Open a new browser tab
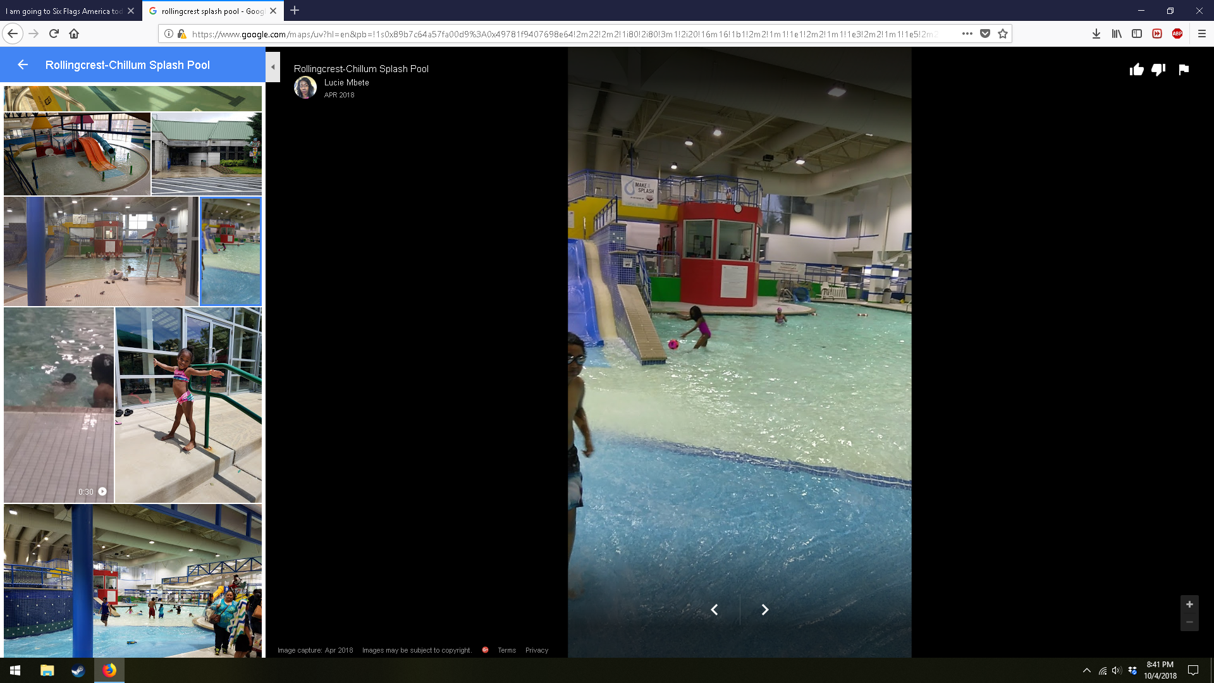 click(295, 11)
